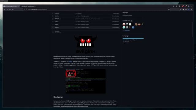This screenshot has height=110, width=196.
Task: Click the page vertical scrollbar
Action: tap(193, 29)
